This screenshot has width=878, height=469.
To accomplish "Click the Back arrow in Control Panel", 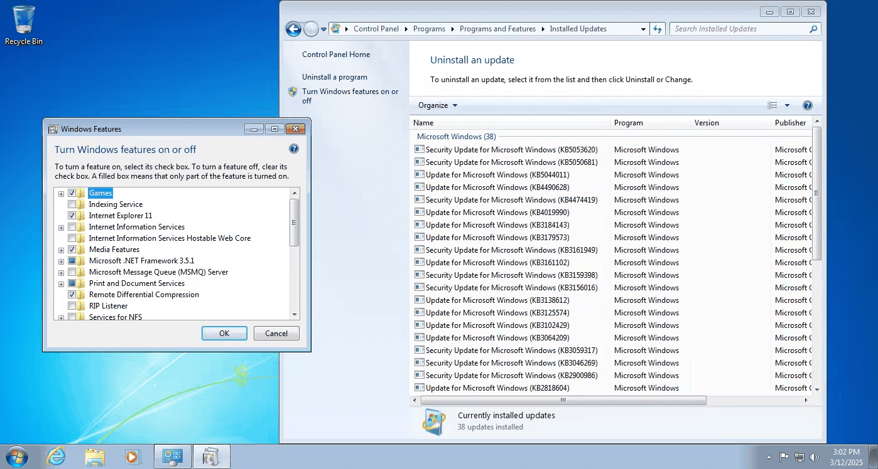I will [293, 29].
